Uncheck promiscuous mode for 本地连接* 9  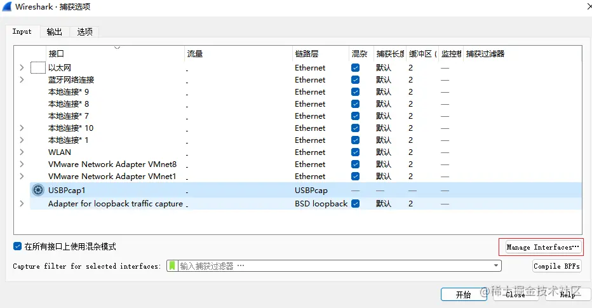[355, 91]
